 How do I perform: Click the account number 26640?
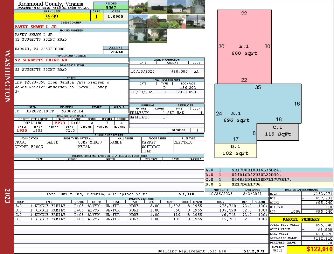pyautogui.click(x=117, y=52)
